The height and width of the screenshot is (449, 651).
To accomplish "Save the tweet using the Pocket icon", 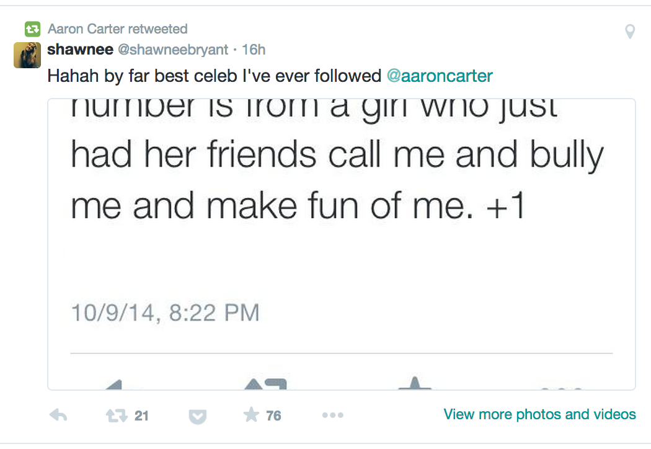I will tap(197, 416).
